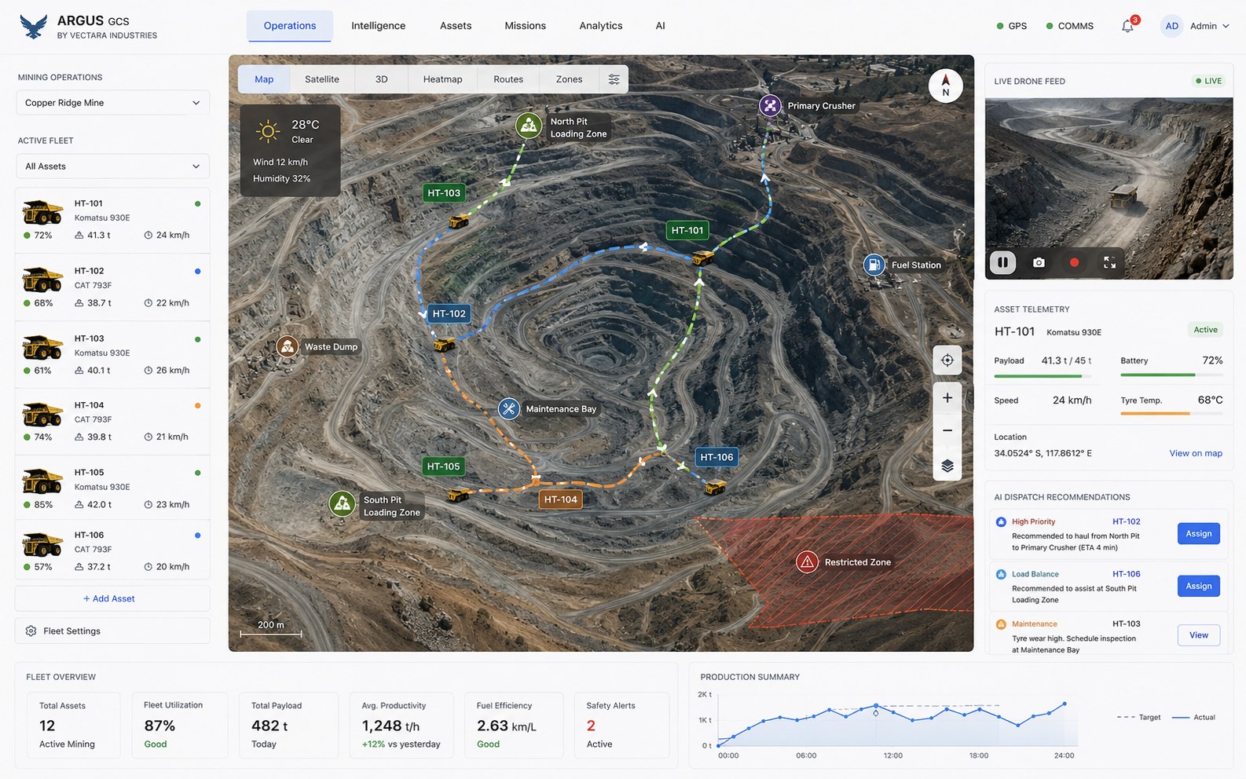Click the Maintenance recommendation orange icon
1246x779 pixels.
1001,624
